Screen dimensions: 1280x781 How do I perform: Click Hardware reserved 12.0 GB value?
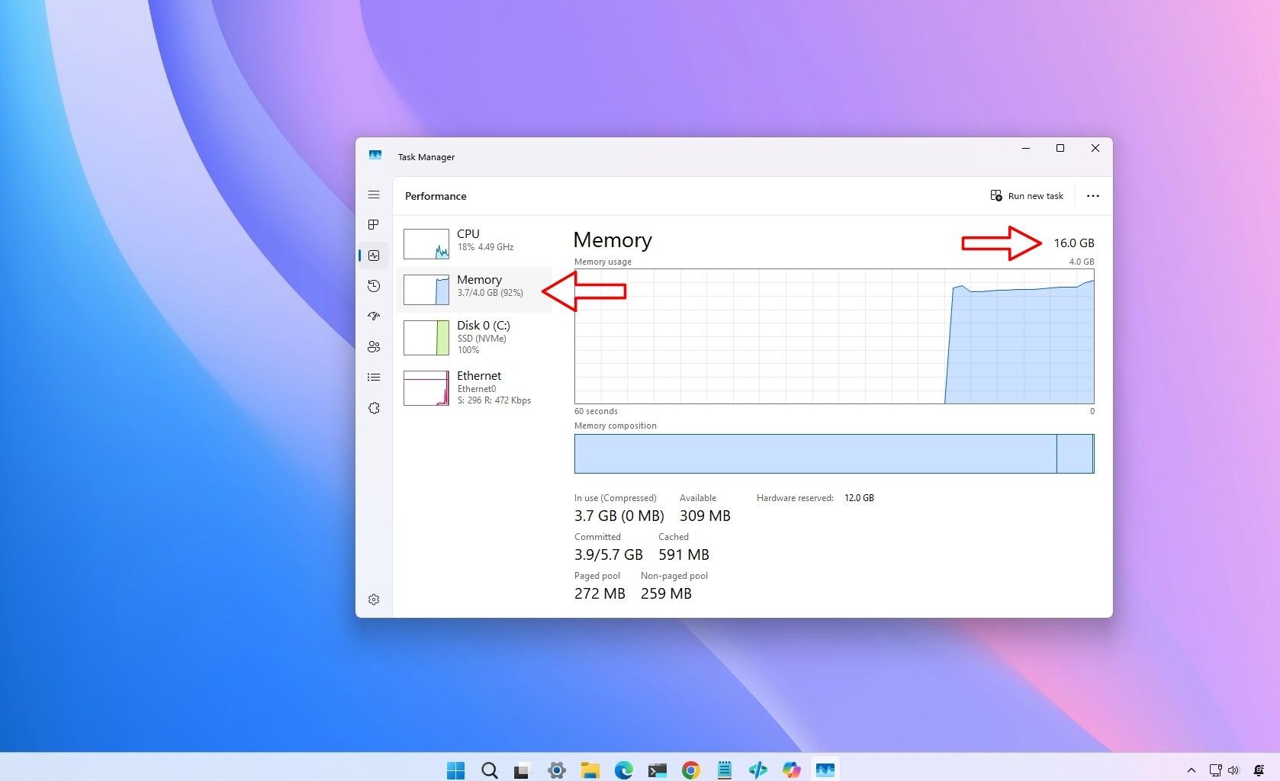[859, 498]
